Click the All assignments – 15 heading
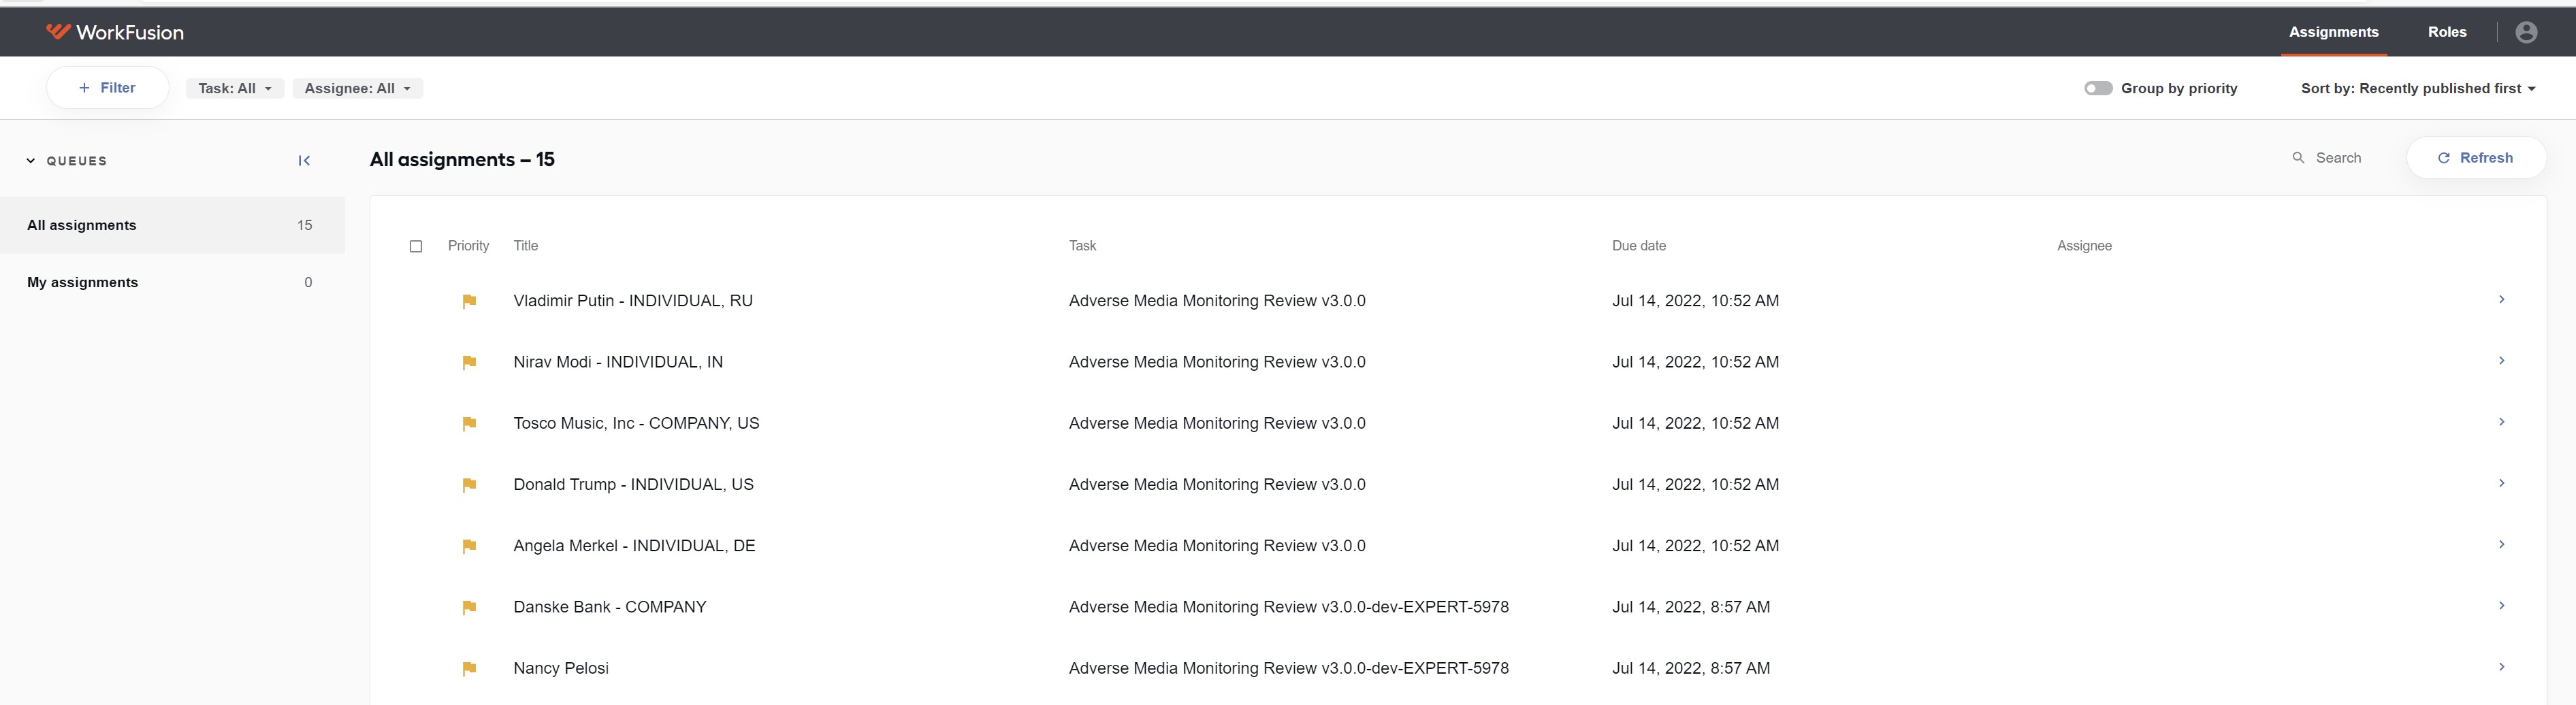 coord(462,160)
